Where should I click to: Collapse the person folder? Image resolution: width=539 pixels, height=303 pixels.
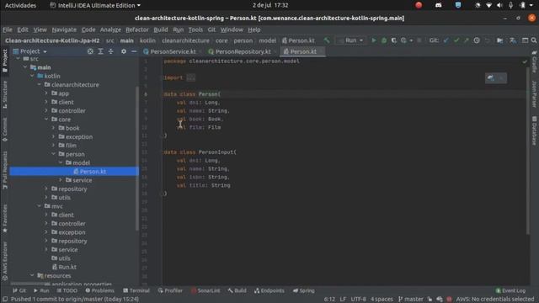[53, 154]
